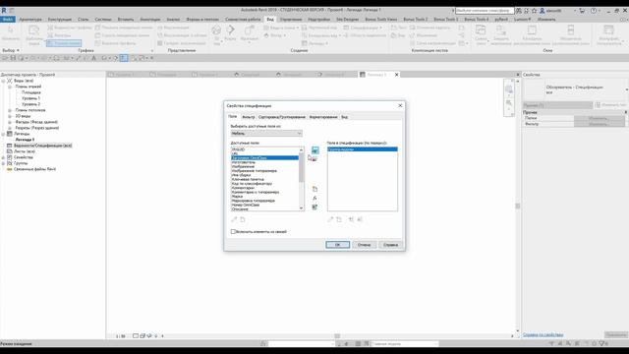Image resolution: width=629 pixels, height=354 pixels.
Task: Click available fields list scroll-down arrow
Action: 302,208
